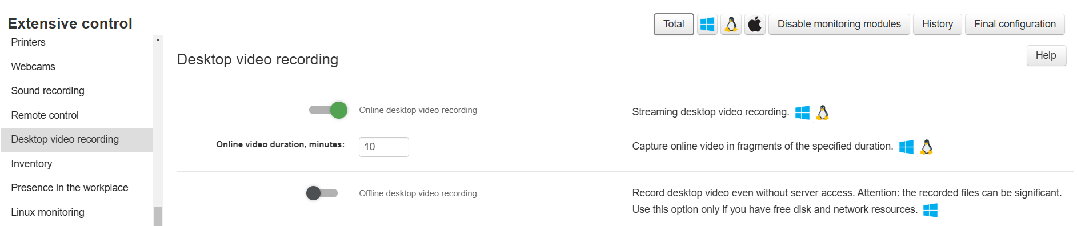This screenshot has width=1077, height=226.
Task: Select the Apple macOS platform filter icon
Action: [x=755, y=25]
